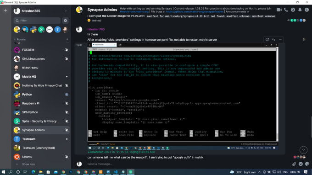Screen dimensions: 312x175
Task: Open notifications bell panel
Action: coord(300,10)
